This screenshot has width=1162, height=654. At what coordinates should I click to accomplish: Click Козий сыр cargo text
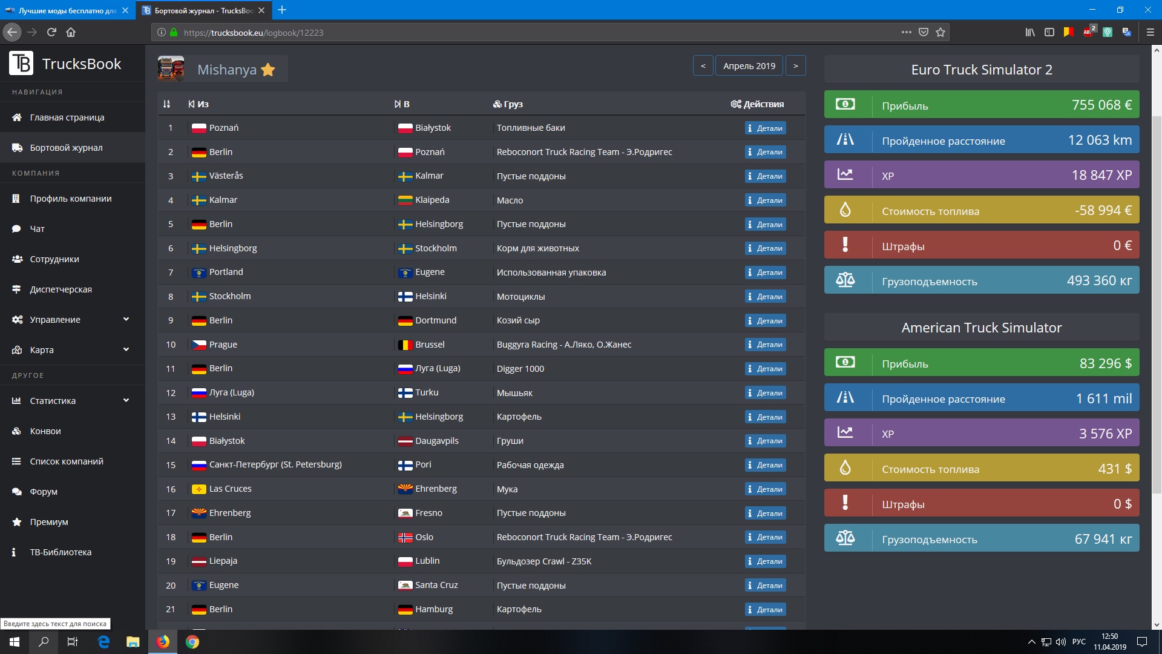518,320
